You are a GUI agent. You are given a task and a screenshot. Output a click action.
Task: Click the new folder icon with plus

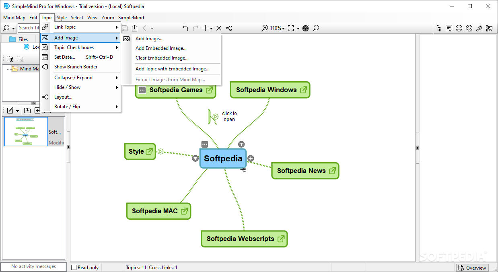tap(10, 59)
